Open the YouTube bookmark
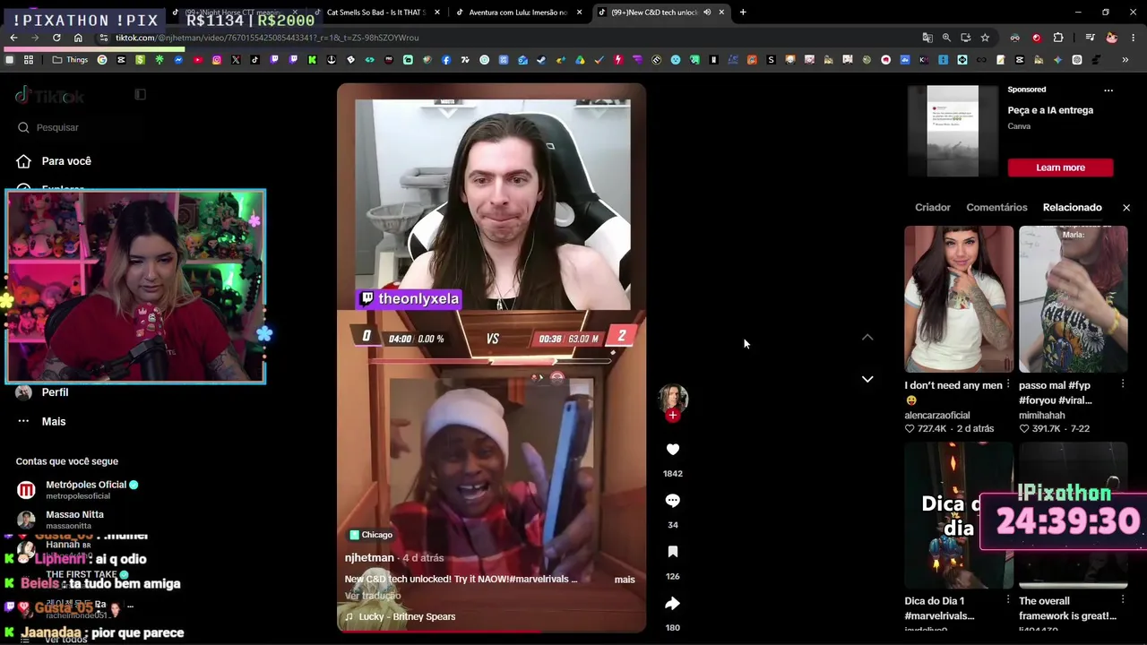Screen dimensions: 1147x645 click(197, 60)
